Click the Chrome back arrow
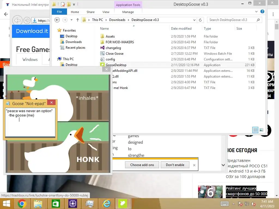Viewport: 279px width, 209px height. click(6, 14)
